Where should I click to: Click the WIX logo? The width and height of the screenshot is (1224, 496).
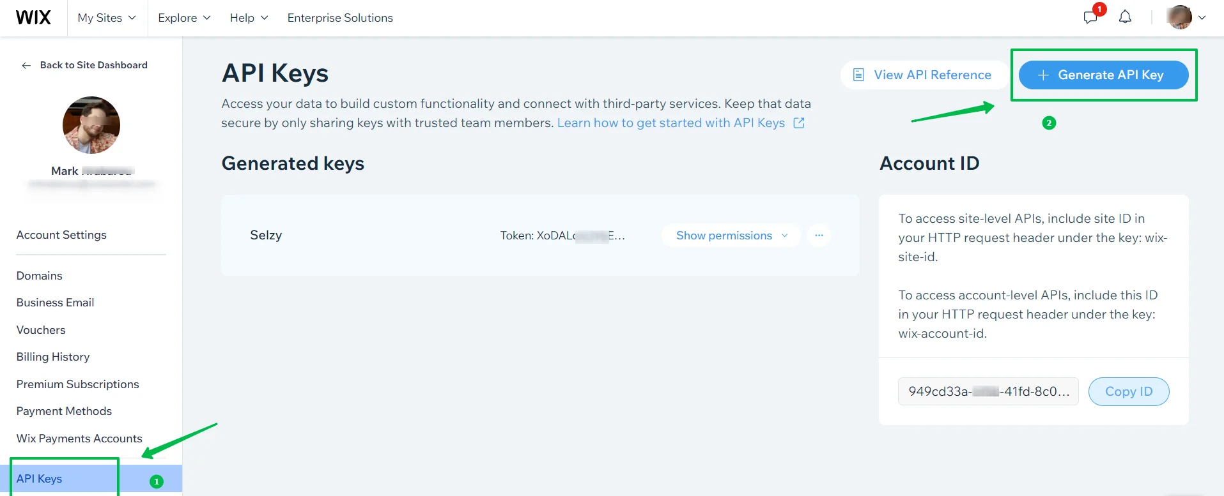tap(33, 17)
